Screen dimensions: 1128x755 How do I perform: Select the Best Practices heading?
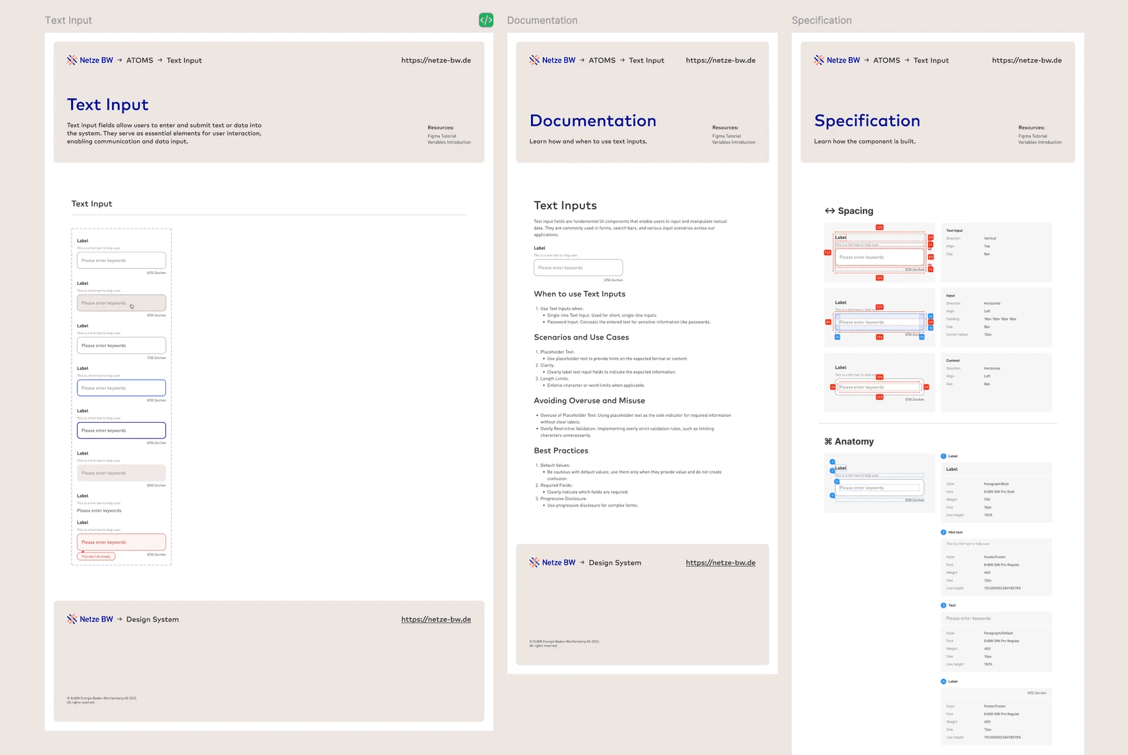561,451
